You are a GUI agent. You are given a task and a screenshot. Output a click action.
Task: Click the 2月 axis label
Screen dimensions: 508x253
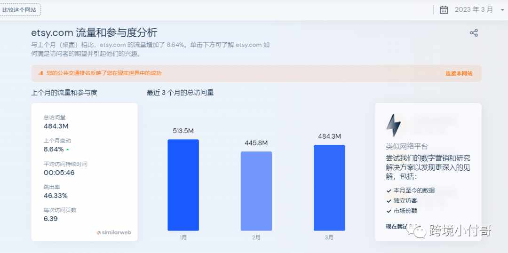pos(256,237)
